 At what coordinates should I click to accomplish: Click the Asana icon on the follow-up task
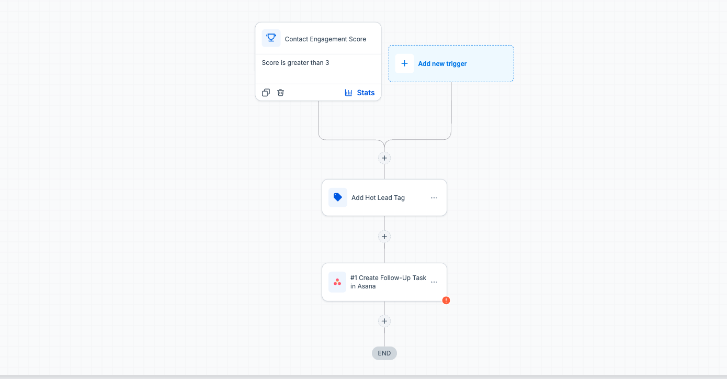337,282
